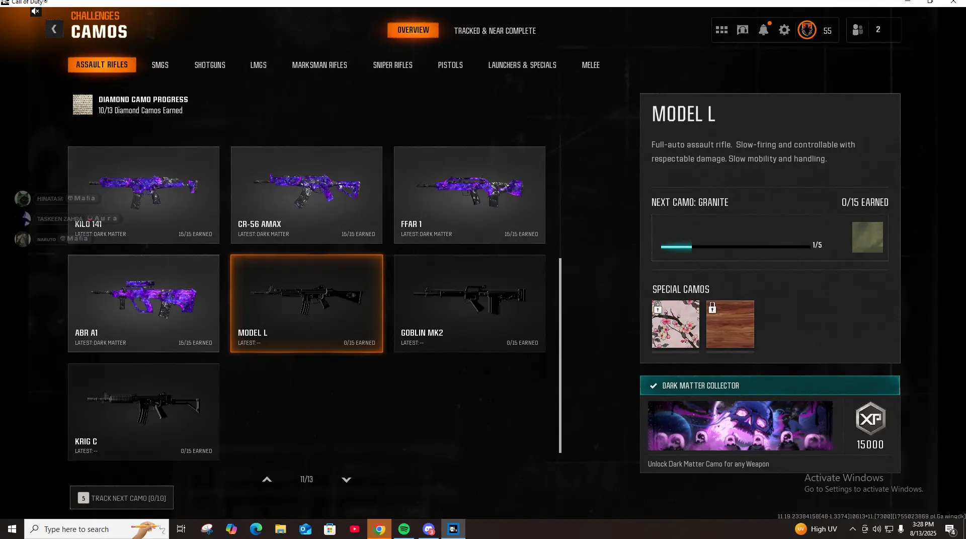Image resolution: width=966 pixels, height=539 pixels.
Task: Open the map icon next to the grid menu
Action: (743, 30)
